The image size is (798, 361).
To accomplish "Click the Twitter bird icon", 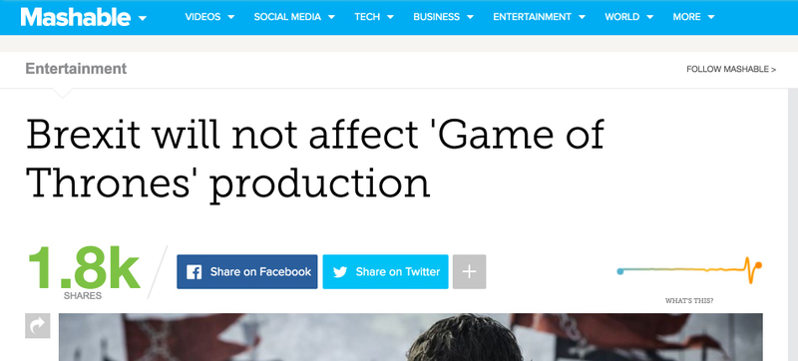I will click(x=340, y=272).
